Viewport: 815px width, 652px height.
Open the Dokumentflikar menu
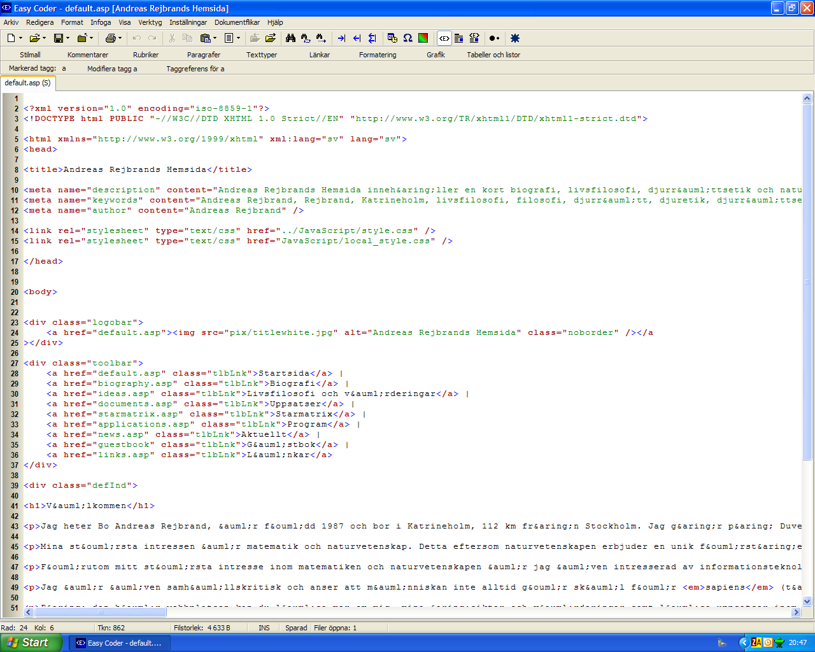pos(237,22)
